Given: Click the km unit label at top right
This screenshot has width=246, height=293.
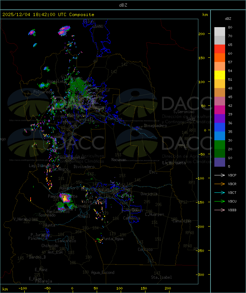Looking at the screenshot, I should click(x=205, y=15).
